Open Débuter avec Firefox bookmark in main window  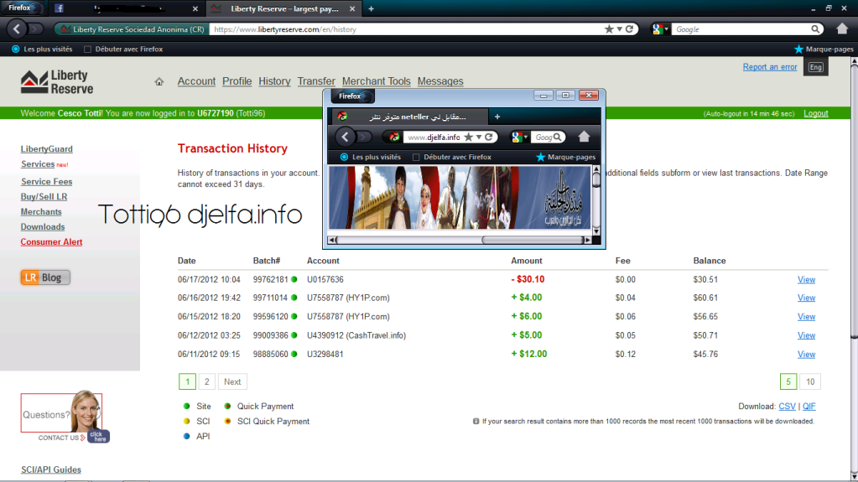coord(123,49)
